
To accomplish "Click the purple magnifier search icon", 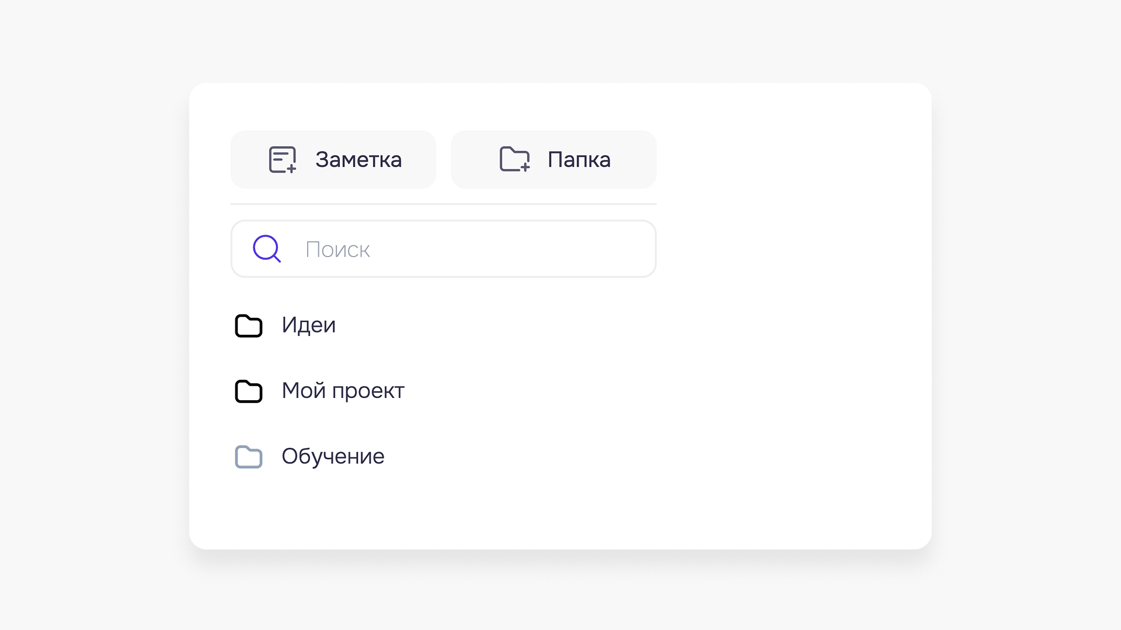I will tap(267, 249).
